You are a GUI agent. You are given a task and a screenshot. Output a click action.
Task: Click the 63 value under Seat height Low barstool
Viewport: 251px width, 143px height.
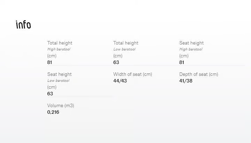[x=50, y=94]
